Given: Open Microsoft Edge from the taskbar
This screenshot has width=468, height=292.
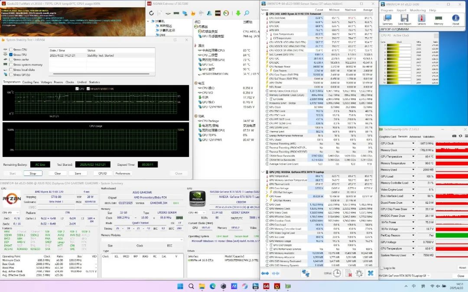Looking at the screenshot, I should [212, 286].
